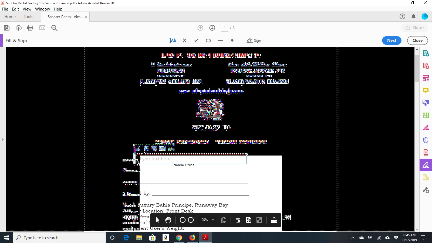Select the circle fill tool
Screen dimensions: 432x243
click(x=208, y=40)
